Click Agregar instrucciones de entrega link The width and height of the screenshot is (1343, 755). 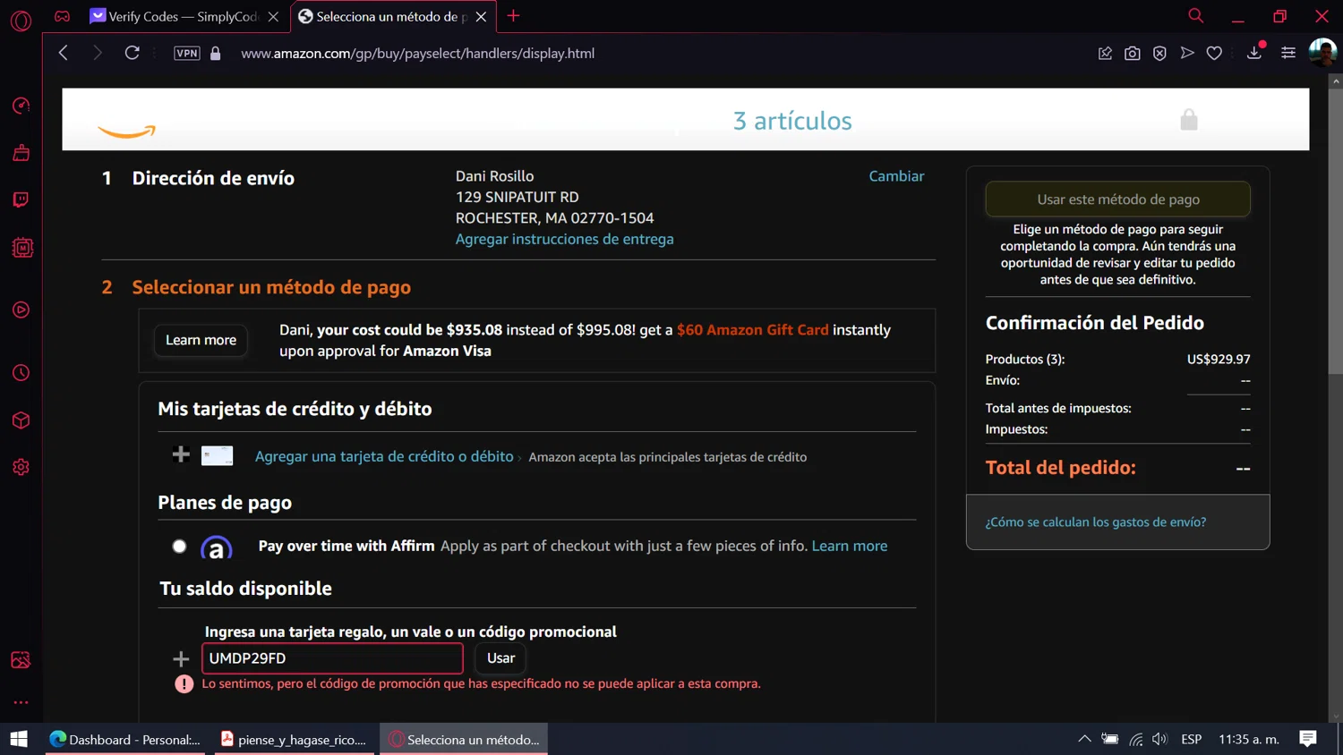click(x=564, y=239)
